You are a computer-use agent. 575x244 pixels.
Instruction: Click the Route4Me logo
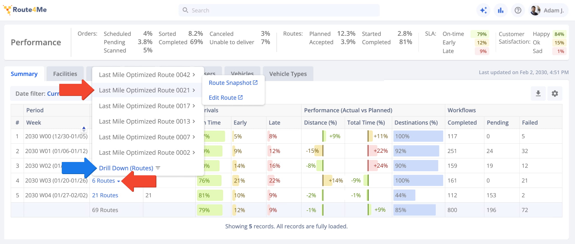[25, 10]
